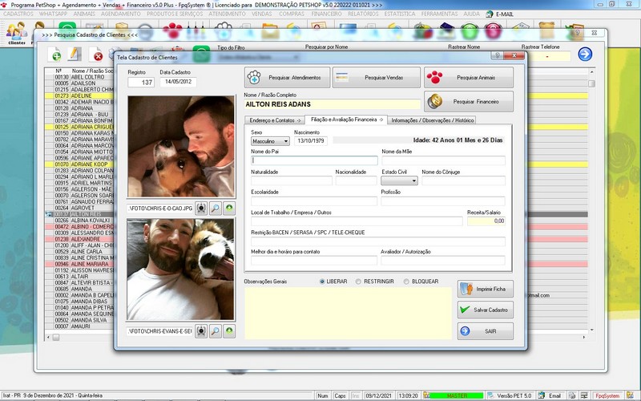641x401 pixels.
Task: Click the Email entry in the status bar
Action: click(550, 395)
